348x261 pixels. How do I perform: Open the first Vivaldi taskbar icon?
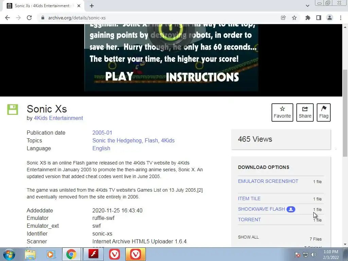tap(114, 254)
